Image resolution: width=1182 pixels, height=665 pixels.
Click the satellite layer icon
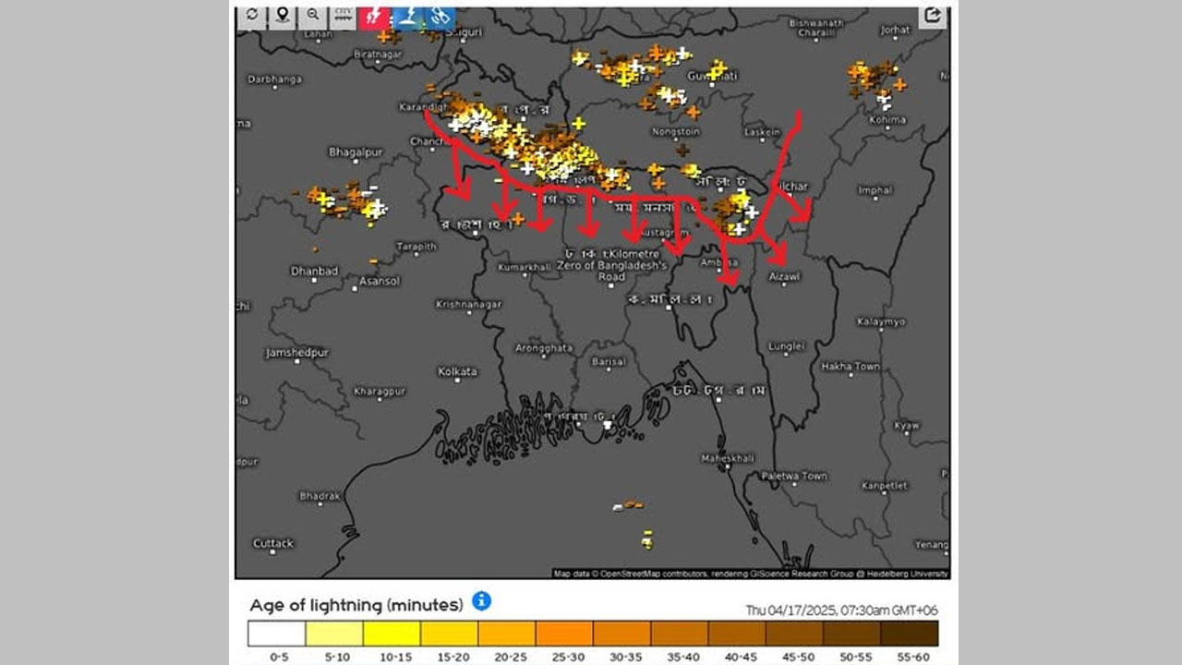pos(440,16)
